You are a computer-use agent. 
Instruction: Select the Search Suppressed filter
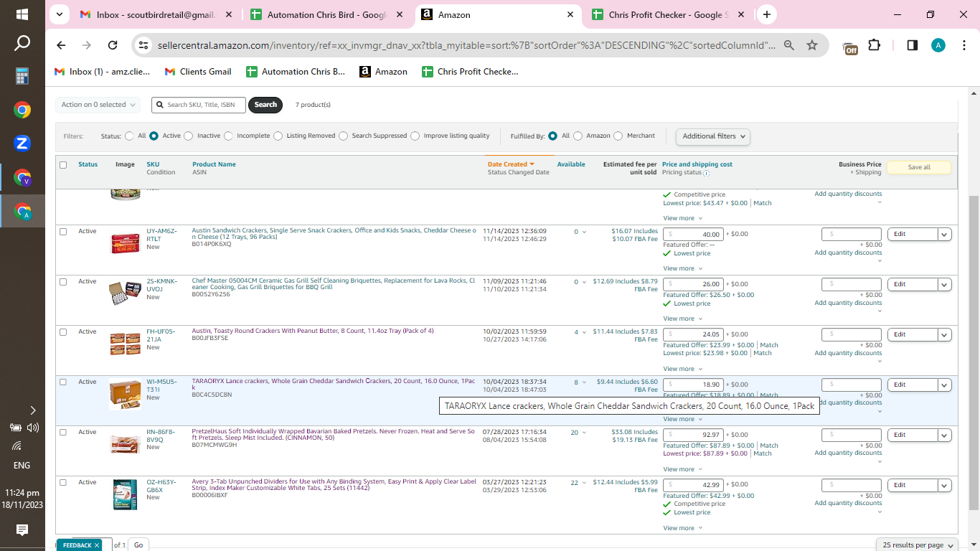[x=343, y=136]
